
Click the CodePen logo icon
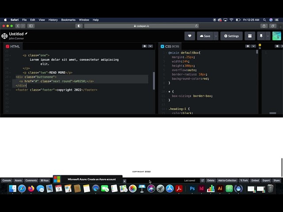pyautogui.click(x=4, y=36)
